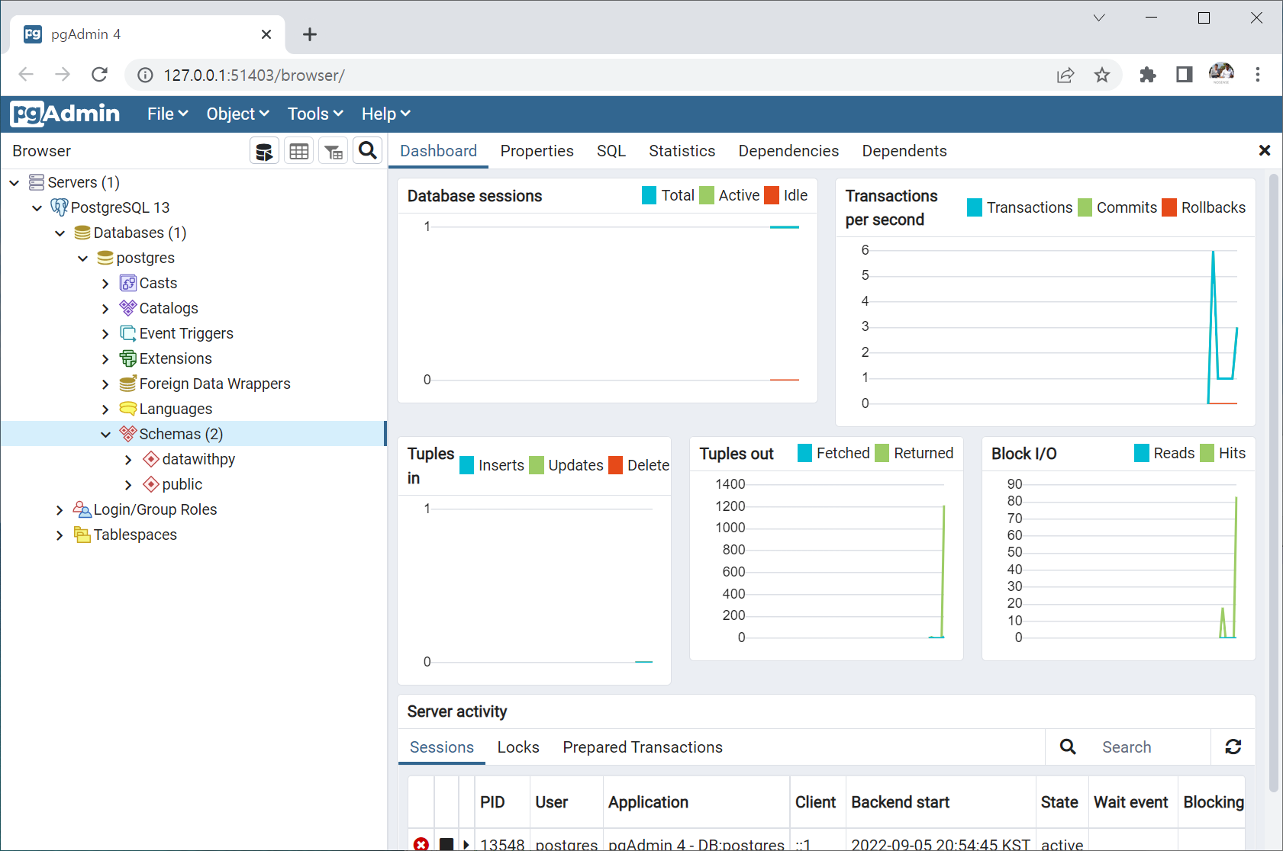Switch to the SQL tab
This screenshot has height=851, width=1283.
(611, 151)
